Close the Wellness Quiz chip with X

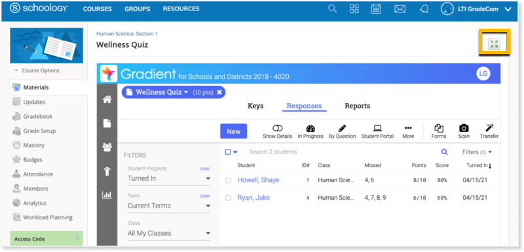pos(219,92)
